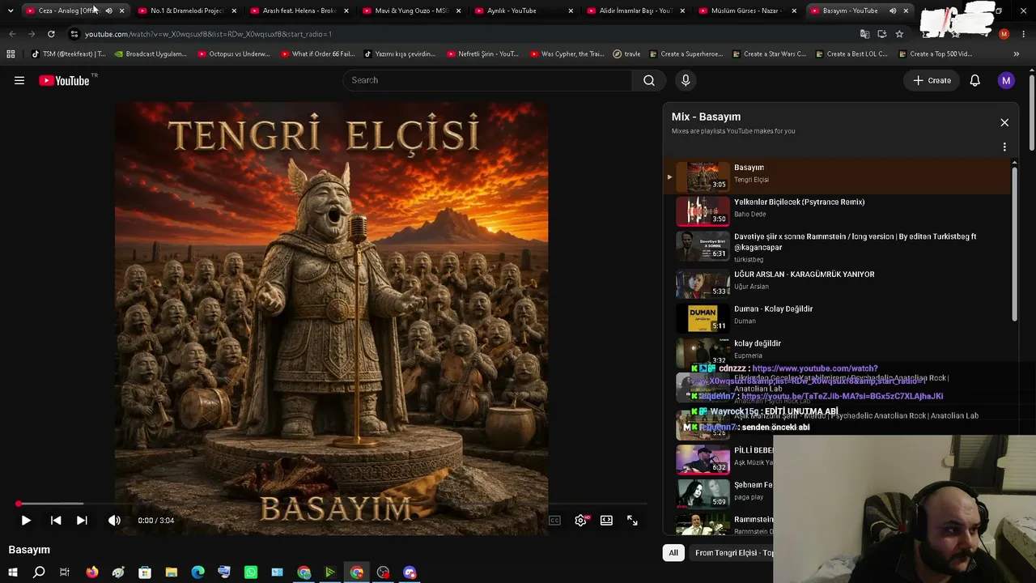Open Windows taskbar search
Image resolution: width=1036 pixels, height=583 pixels.
click(39, 572)
